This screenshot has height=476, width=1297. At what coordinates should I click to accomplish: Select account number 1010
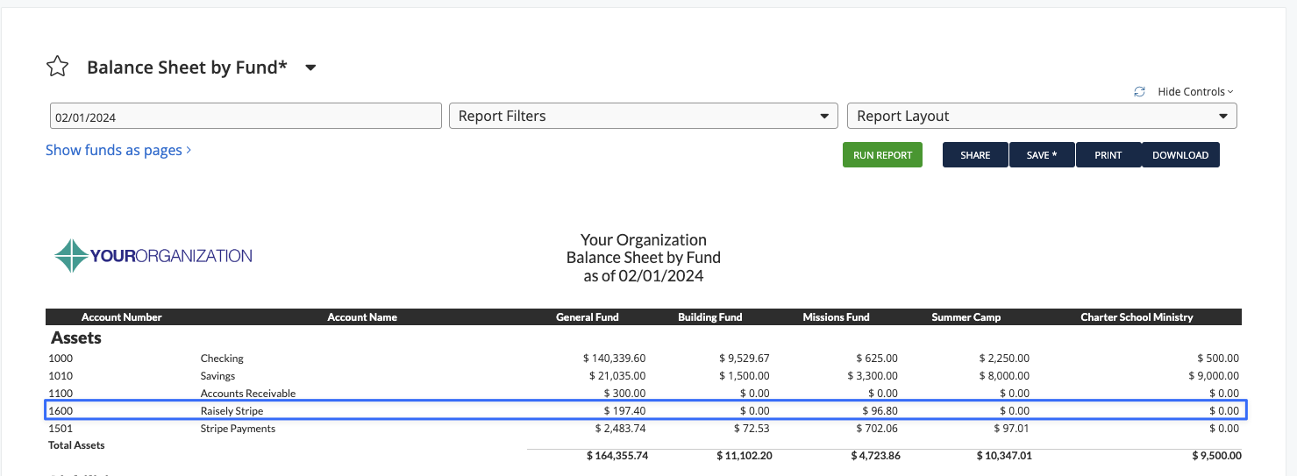[61, 376]
